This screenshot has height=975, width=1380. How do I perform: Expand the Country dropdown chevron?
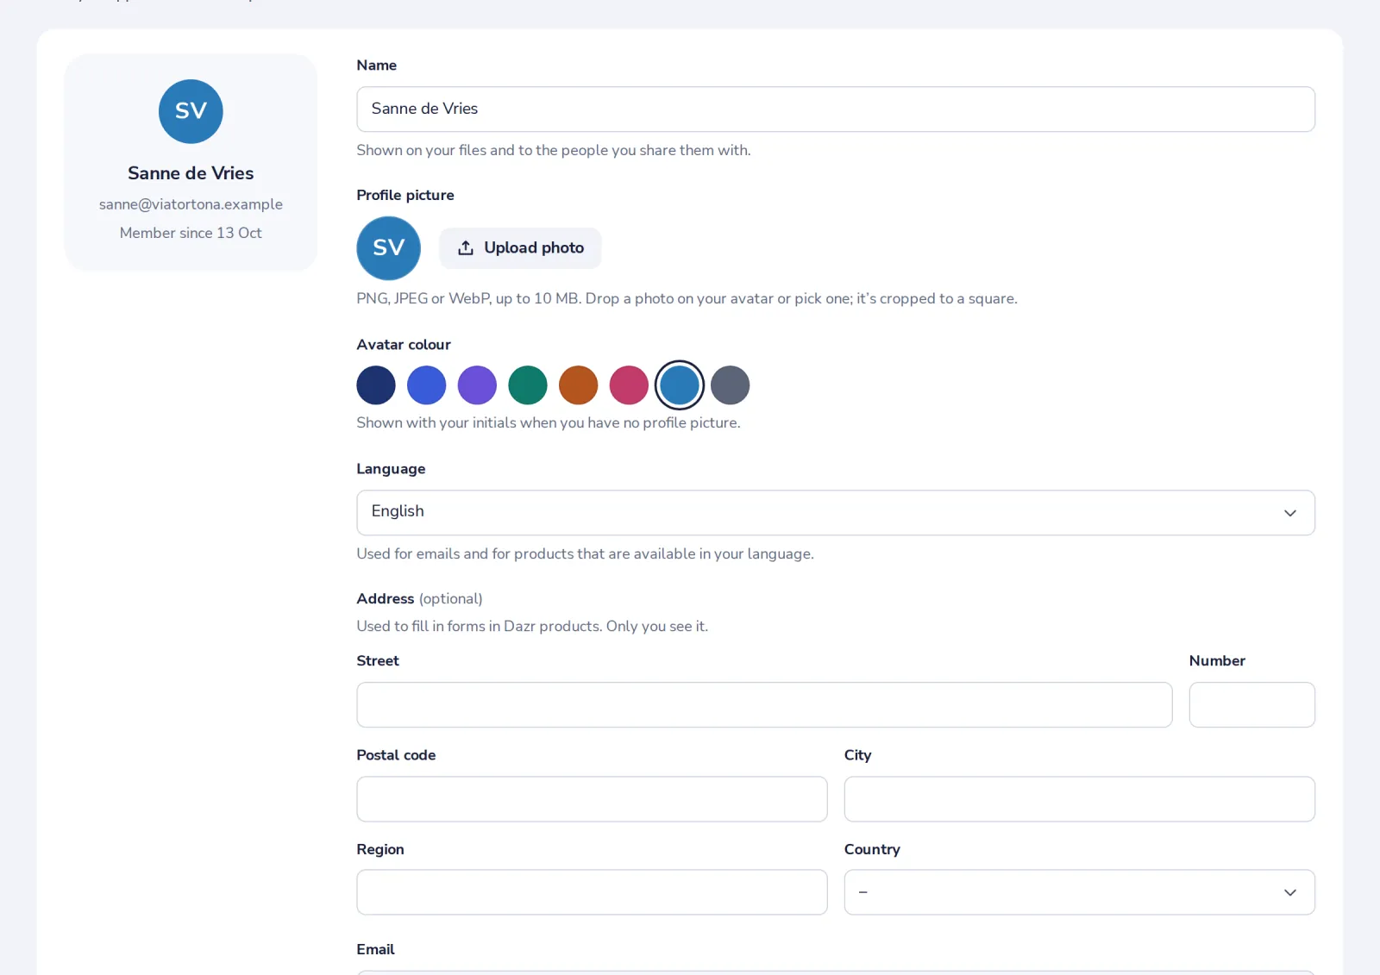(1289, 892)
